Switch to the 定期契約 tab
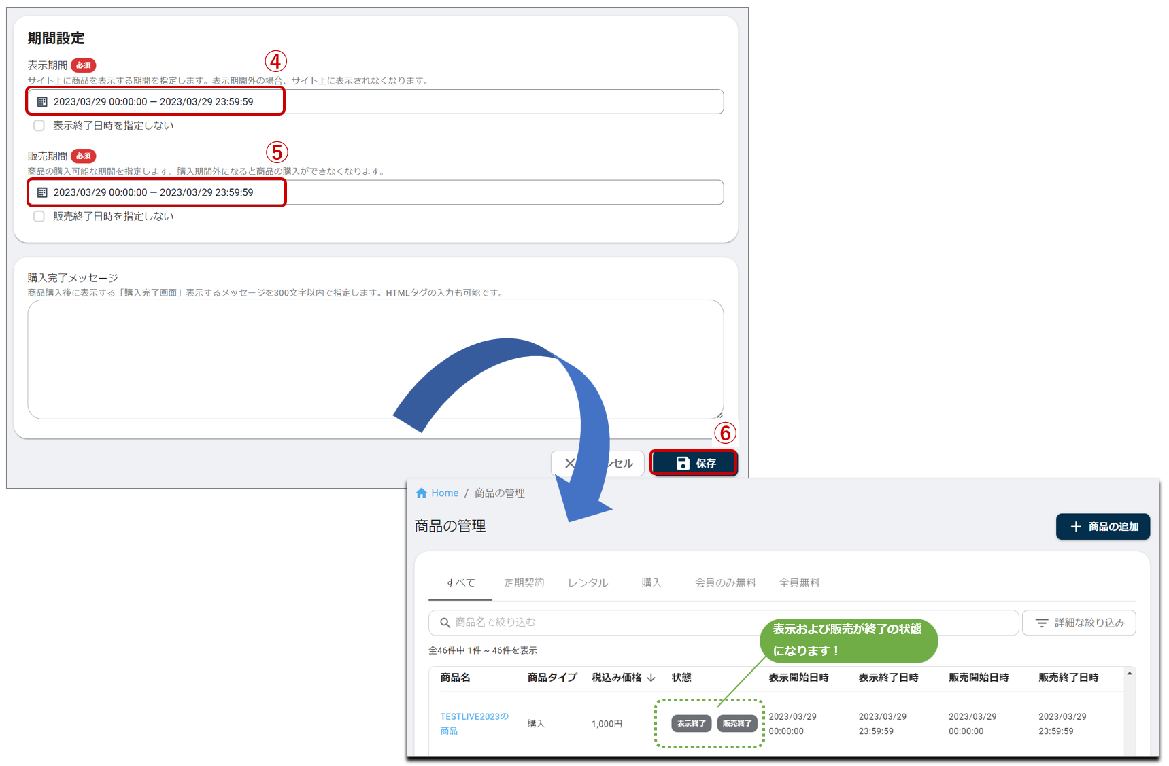 pyautogui.click(x=524, y=583)
